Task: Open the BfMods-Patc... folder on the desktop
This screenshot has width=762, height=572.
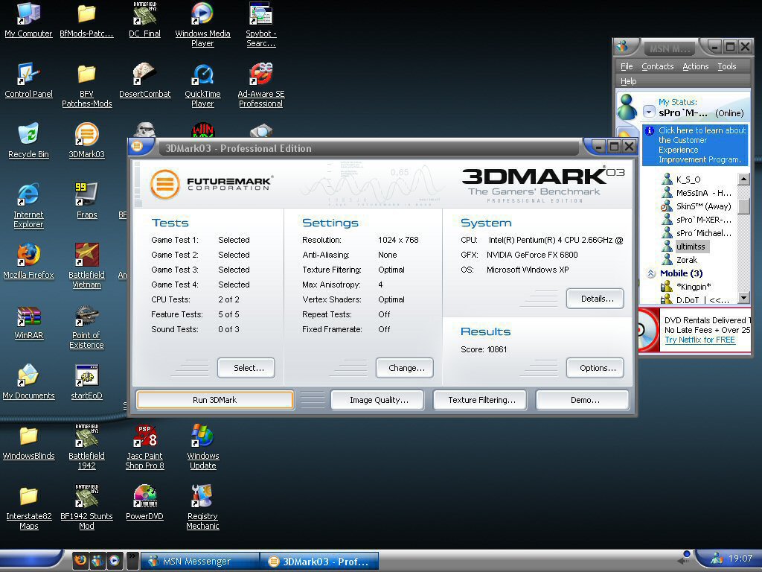Action: pos(86,21)
